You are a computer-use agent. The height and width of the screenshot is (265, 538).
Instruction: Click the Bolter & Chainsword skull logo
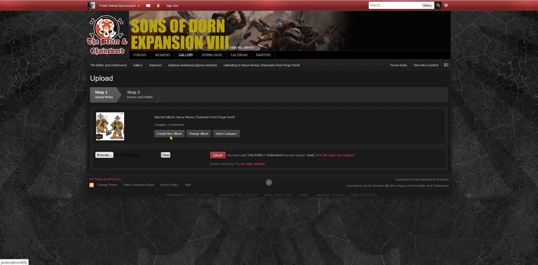click(108, 35)
